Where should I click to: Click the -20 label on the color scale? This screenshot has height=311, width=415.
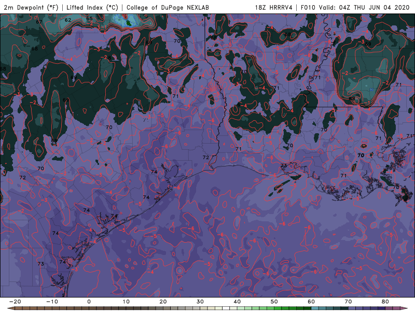tap(15, 302)
